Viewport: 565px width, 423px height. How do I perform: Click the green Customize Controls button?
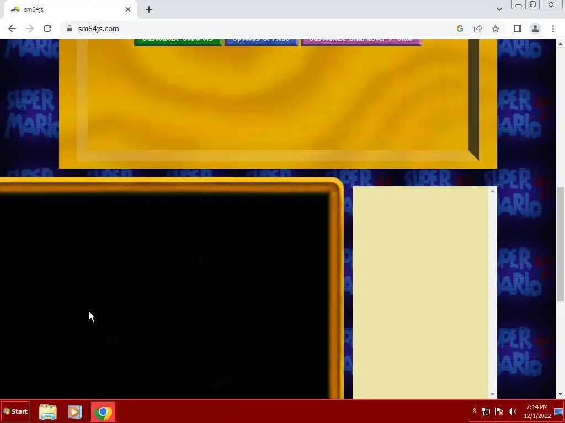coord(178,42)
